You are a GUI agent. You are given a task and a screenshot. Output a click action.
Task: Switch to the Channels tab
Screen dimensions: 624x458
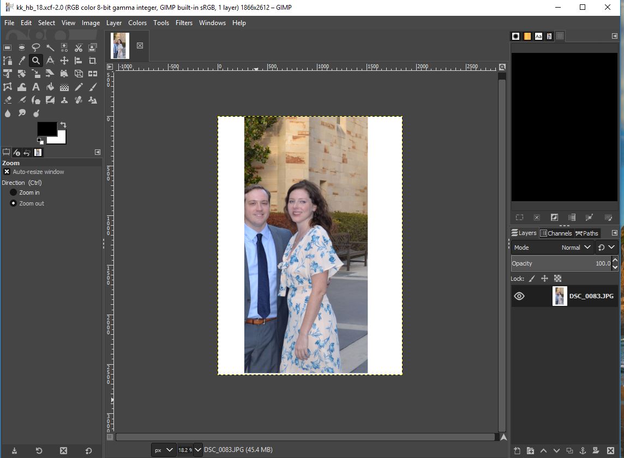point(556,233)
